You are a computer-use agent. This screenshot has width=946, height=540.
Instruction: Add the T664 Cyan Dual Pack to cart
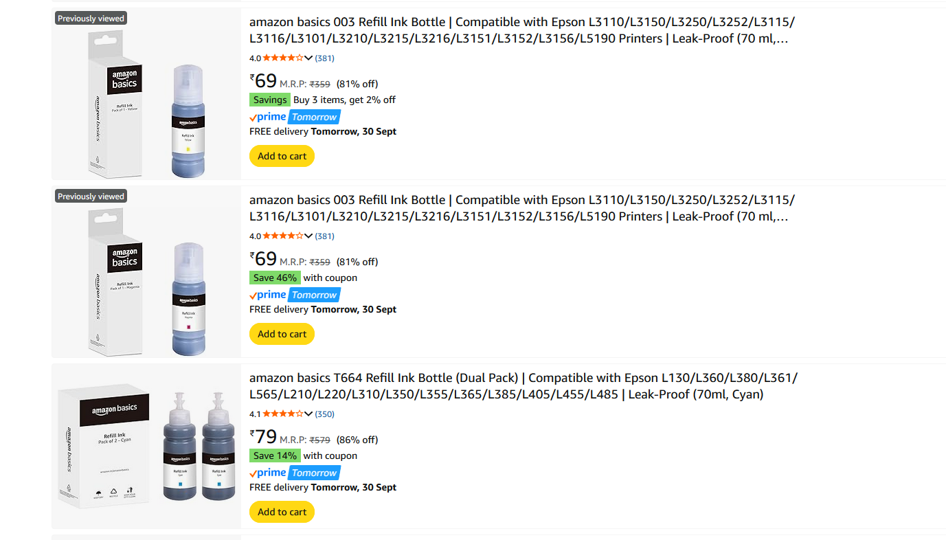[282, 512]
